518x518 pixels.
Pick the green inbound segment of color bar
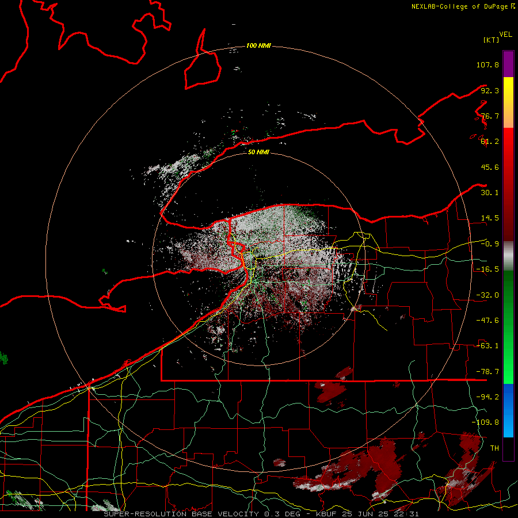[x=508, y=327]
